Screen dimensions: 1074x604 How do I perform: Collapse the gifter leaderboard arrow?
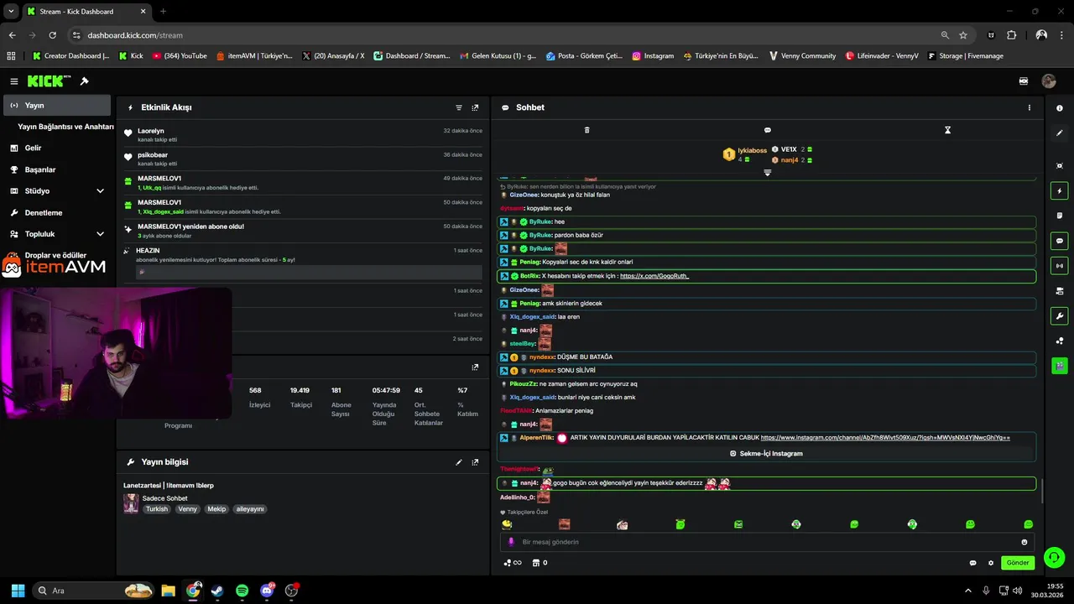point(767,172)
